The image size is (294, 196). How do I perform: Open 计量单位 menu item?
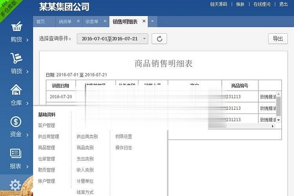(85, 181)
